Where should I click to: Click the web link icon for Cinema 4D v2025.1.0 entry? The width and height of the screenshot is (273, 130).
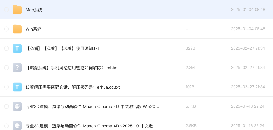(x=17, y=126)
